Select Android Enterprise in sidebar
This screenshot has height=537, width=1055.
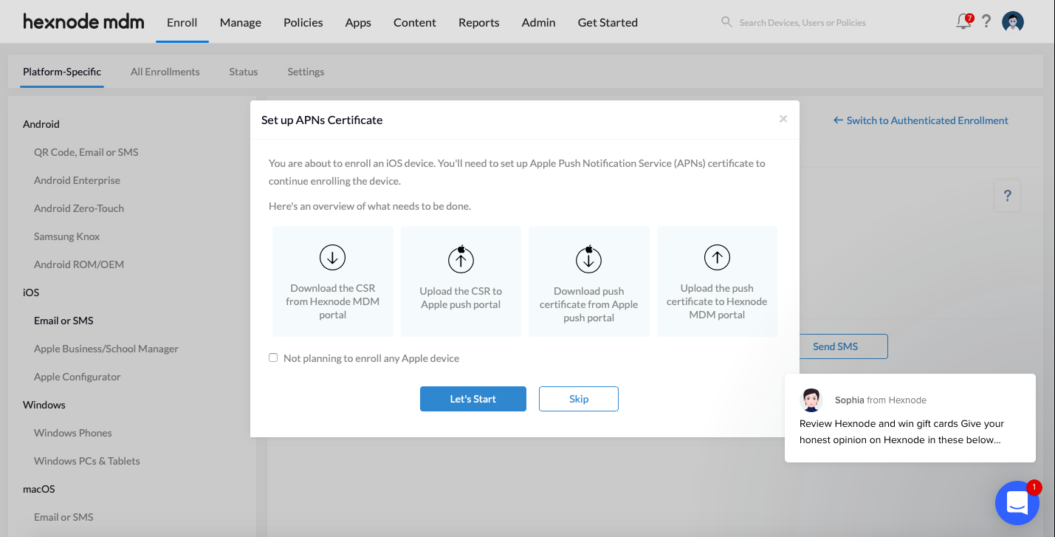pos(77,180)
